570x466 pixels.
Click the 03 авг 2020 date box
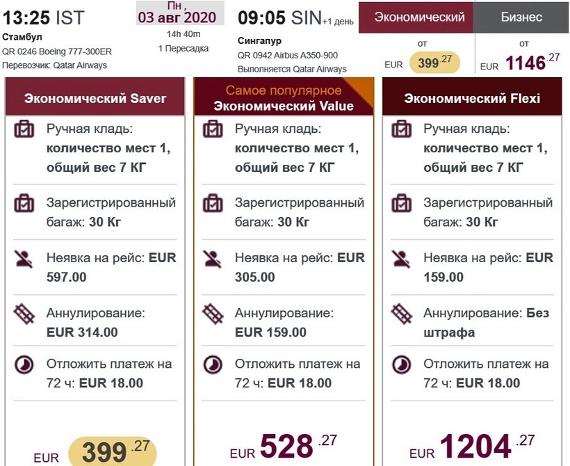(180, 14)
